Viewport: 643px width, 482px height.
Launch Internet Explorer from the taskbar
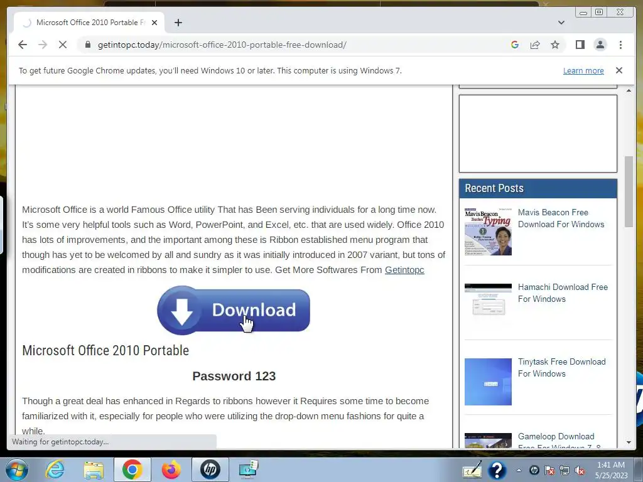tap(55, 469)
